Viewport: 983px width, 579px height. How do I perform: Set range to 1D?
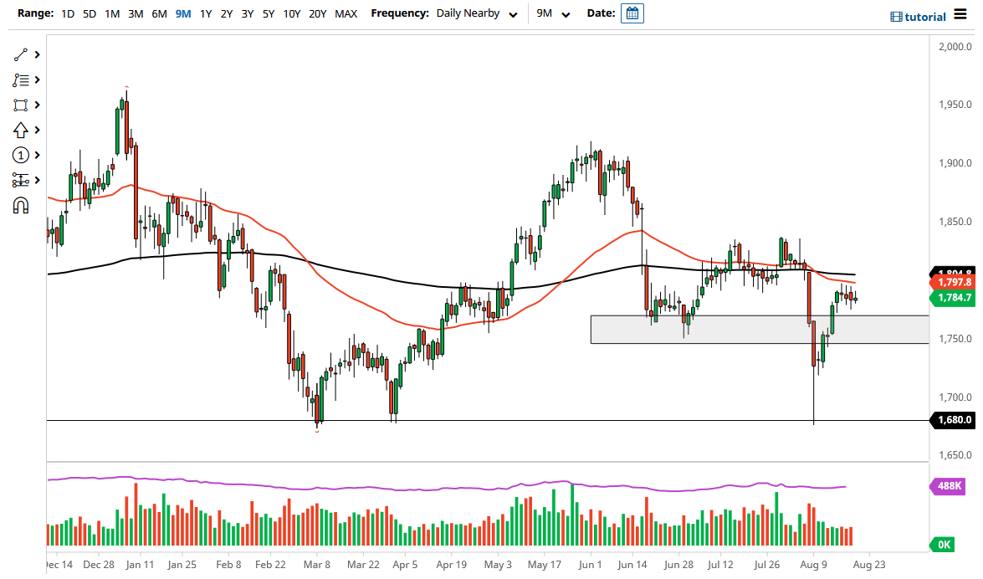(x=68, y=13)
